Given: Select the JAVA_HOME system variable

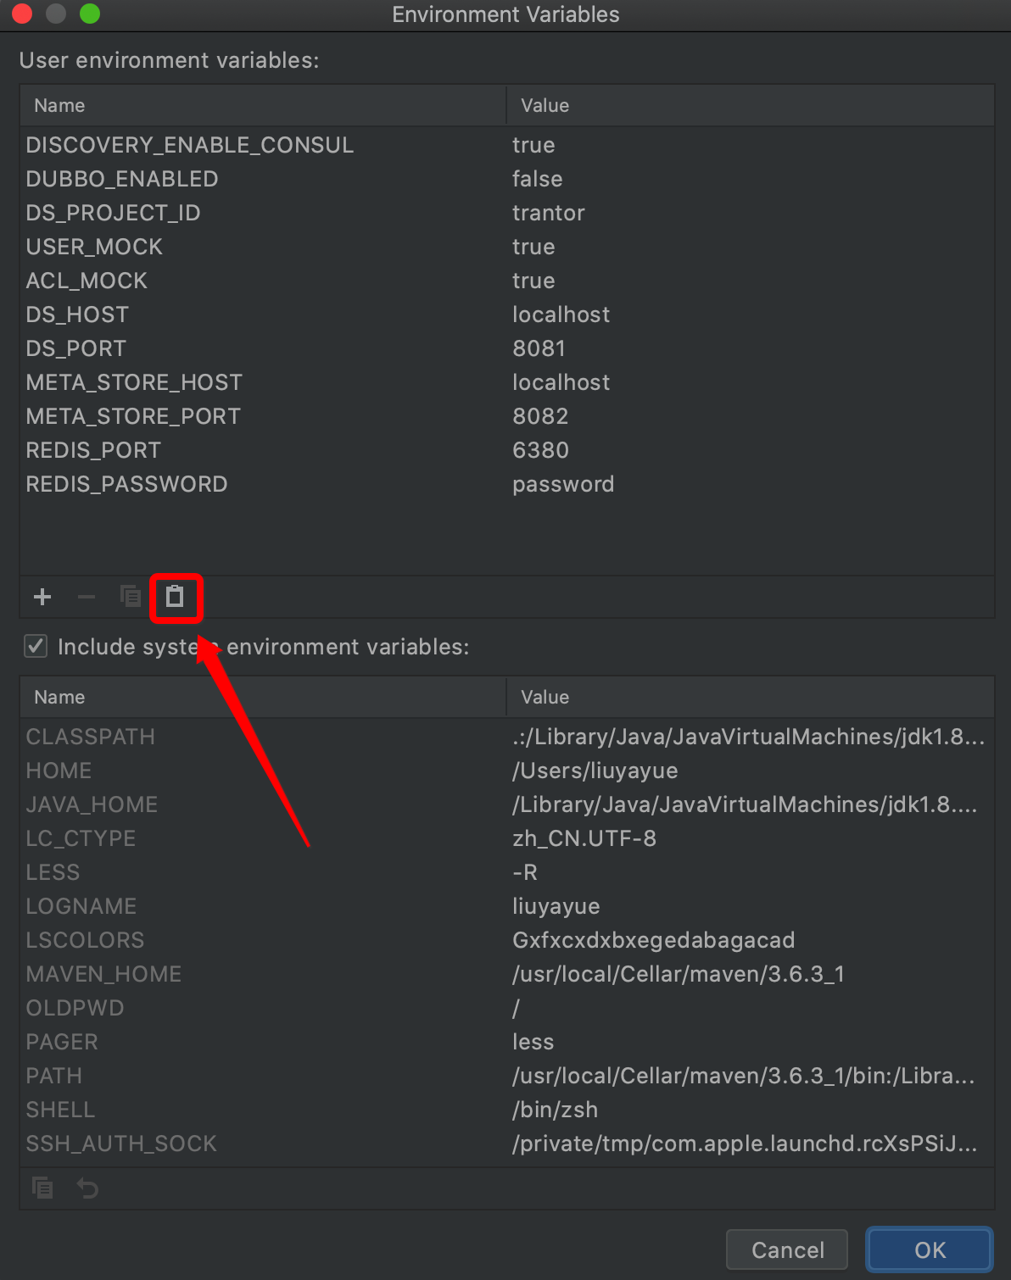Looking at the screenshot, I should tap(92, 804).
